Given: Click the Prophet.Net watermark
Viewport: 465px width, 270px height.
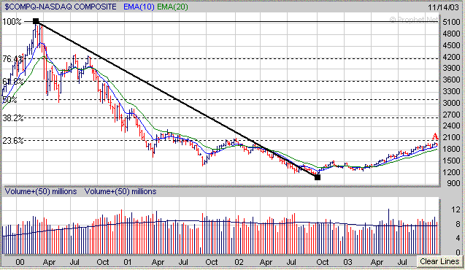Looking at the screenshot, I should (x=414, y=20).
